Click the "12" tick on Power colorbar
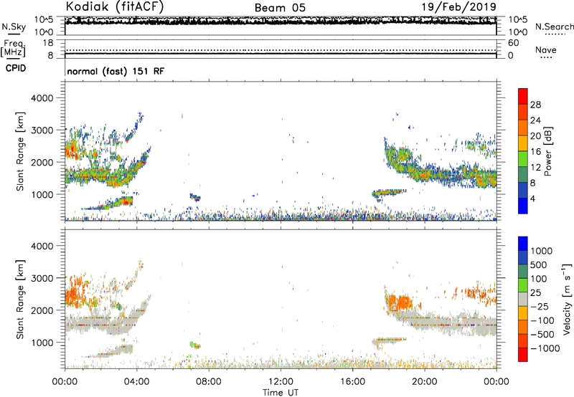The height and width of the screenshot is (397, 574). (535, 168)
